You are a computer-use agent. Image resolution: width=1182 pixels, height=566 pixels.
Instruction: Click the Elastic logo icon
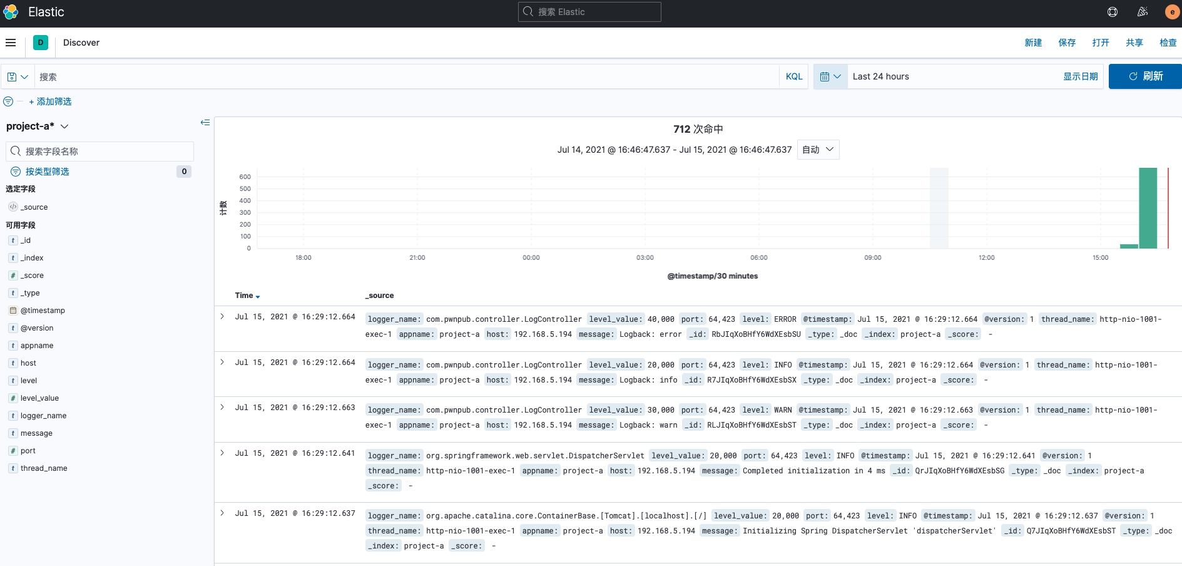coord(11,12)
